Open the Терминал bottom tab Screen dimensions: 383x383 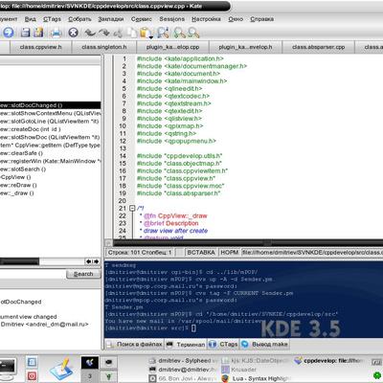(x=186, y=345)
